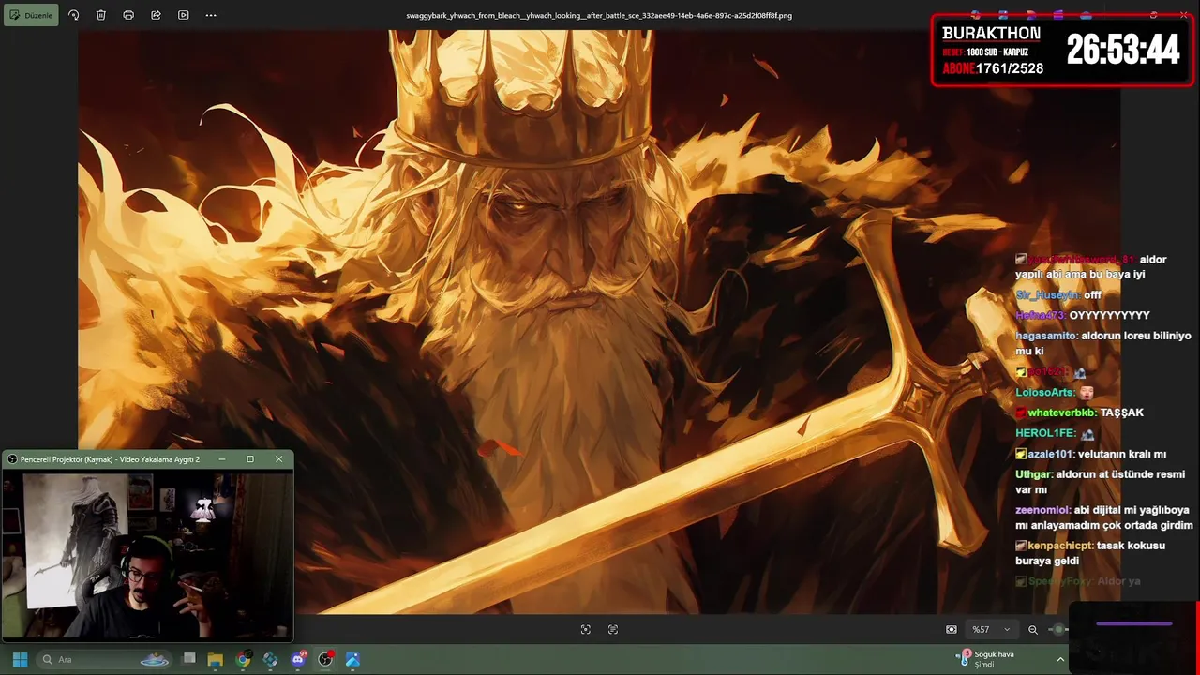Share the image via the share icon
The image size is (1200, 675).
pyautogui.click(x=156, y=15)
